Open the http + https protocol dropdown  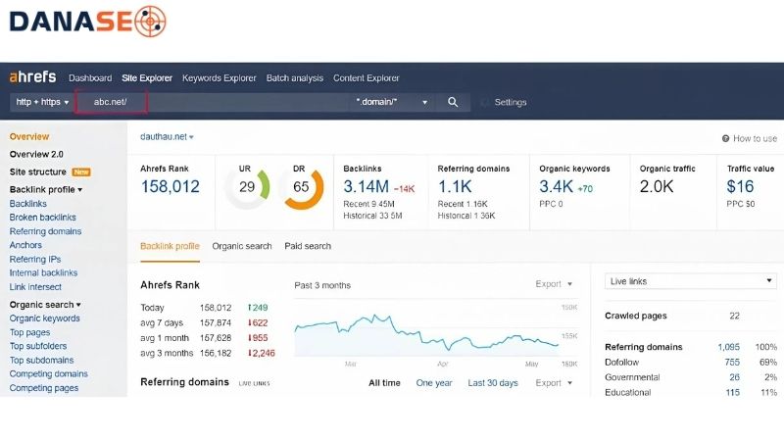click(42, 102)
